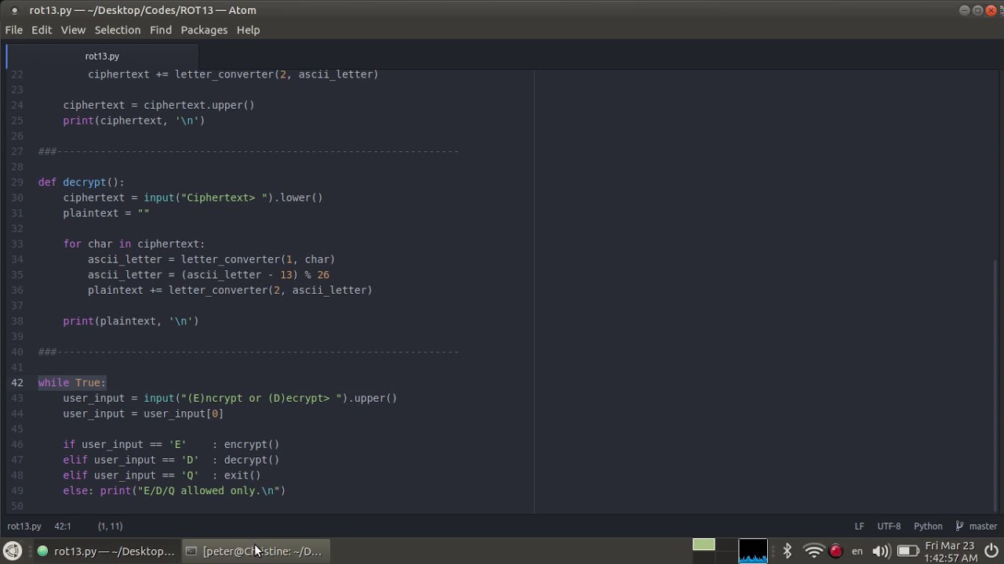Click line number 29 in the gutter
The width and height of the screenshot is (1004, 564).
(x=17, y=182)
